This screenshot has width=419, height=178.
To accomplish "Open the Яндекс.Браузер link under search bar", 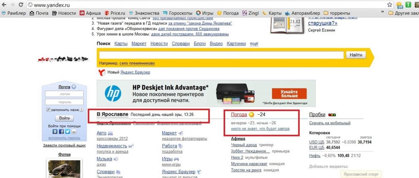I will pyautogui.click(x=135, y=72).
